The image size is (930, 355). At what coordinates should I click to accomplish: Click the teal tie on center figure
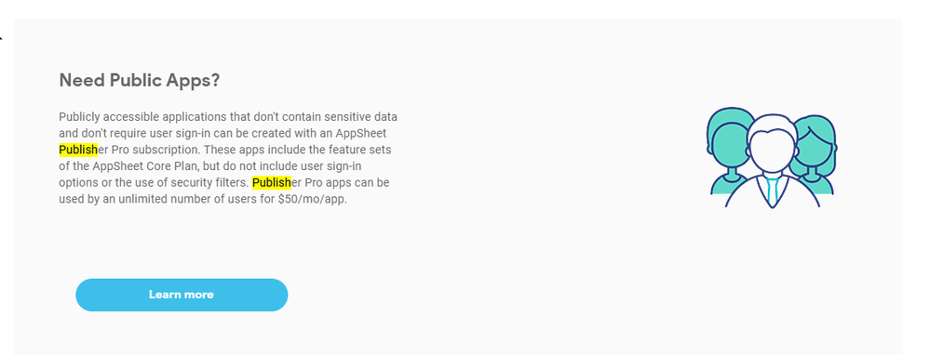point(772,190)
